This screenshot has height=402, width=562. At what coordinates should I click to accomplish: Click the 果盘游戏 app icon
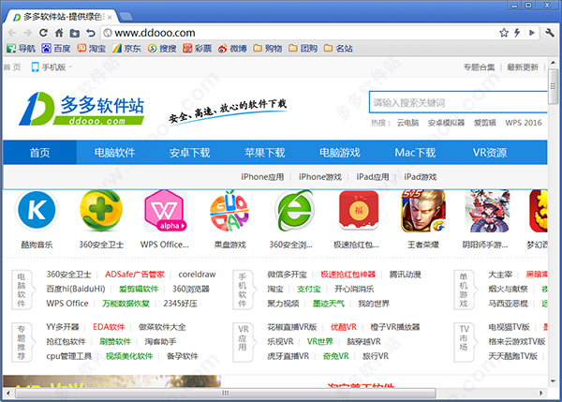229,211
